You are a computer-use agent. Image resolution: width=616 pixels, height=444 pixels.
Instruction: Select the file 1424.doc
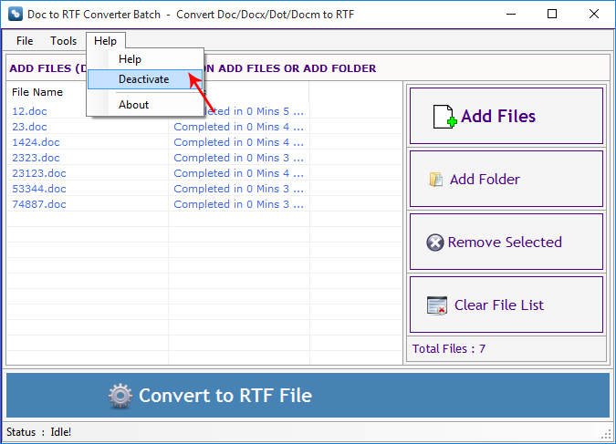click(37, 142)
